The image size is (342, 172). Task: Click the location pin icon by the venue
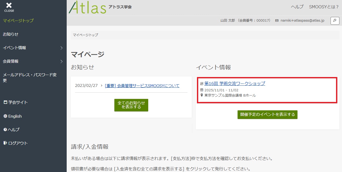[202, 95]
